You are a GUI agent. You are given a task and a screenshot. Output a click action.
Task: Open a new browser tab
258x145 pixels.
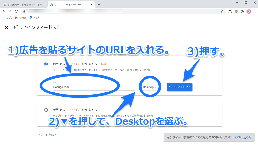click(99, 4)
